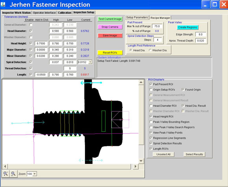
Task: Click the Jerhen application title icon
Action: click(x=3, y=4)
